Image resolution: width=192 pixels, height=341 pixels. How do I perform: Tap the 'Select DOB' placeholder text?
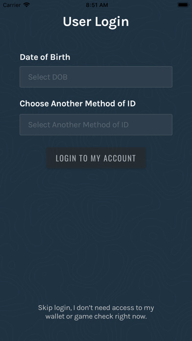48,77
